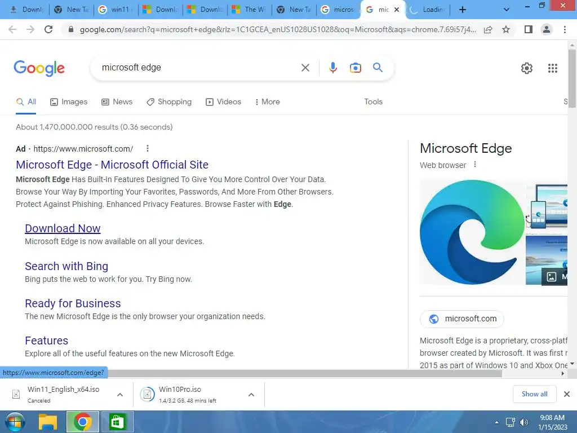Switch to News results
Image resolution: width=577 pixels, height=433 pixels.
(x=117, y=102)
